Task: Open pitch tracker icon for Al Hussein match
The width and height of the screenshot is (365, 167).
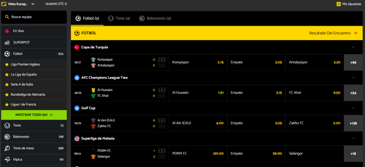Action: [x=162, y=90]
